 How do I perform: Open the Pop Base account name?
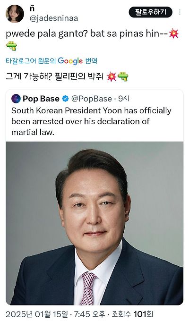tap(41, 99)
